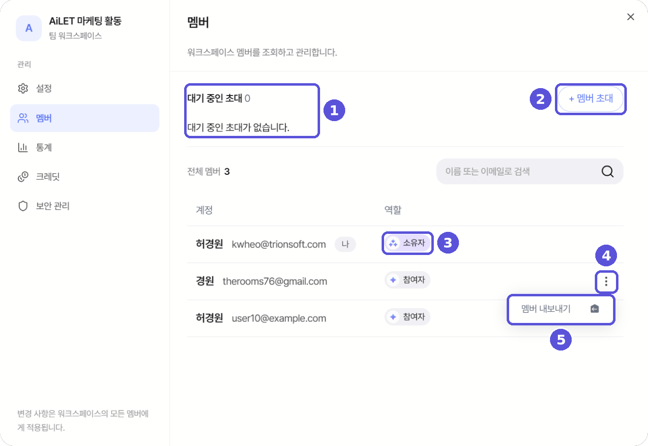The image size is (648, 446).
Task: Click the name 경원
Action: pos(205,281)
